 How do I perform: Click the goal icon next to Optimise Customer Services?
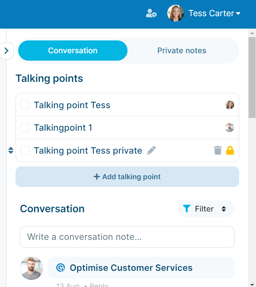pos(60,267)
